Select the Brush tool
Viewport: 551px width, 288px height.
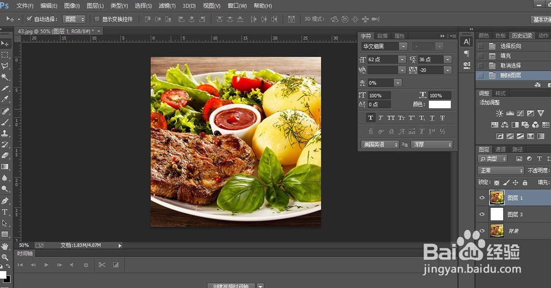tap(5, 122)
